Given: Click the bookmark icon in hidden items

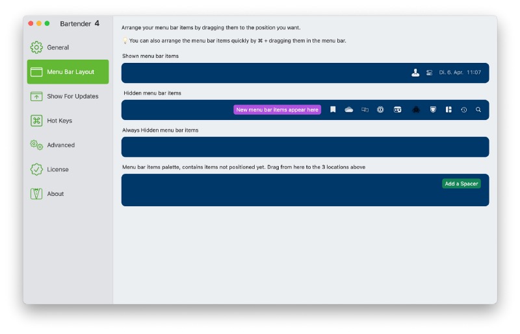Looking at the screenshot, I should click(333, 110).
